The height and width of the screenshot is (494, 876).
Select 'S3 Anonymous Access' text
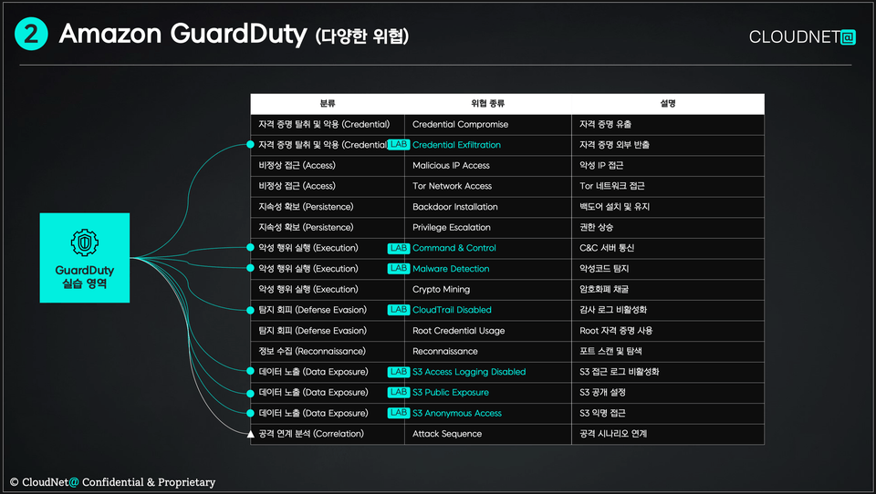[x=457, y=414]
